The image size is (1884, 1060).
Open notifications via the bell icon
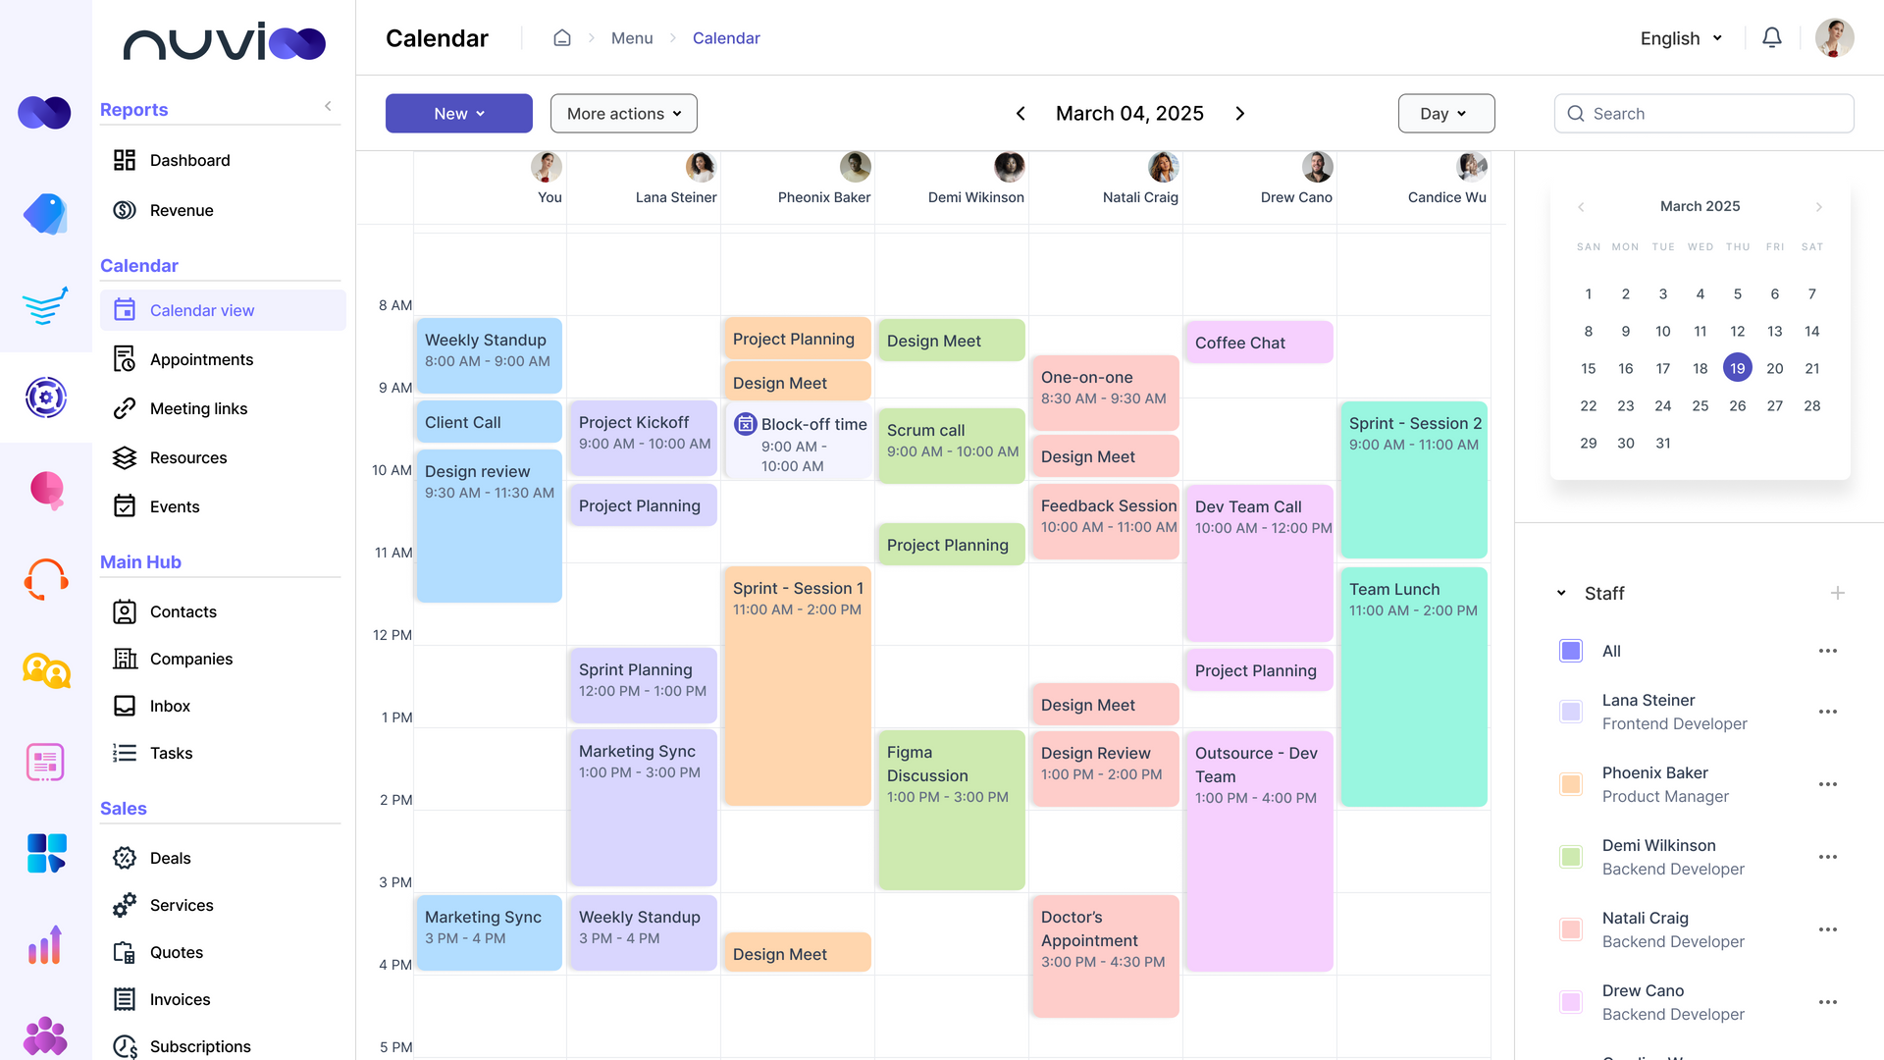1772,37
